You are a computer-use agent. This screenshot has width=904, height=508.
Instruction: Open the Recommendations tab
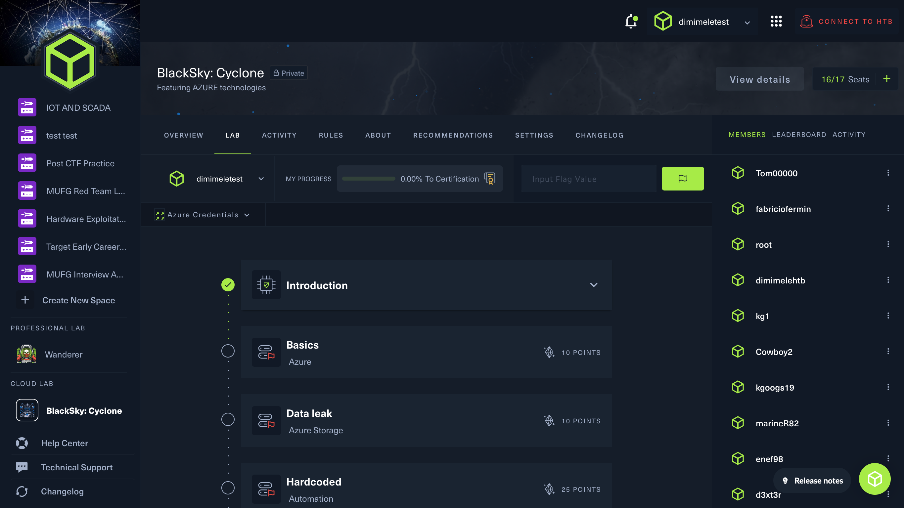pos(453,135)
